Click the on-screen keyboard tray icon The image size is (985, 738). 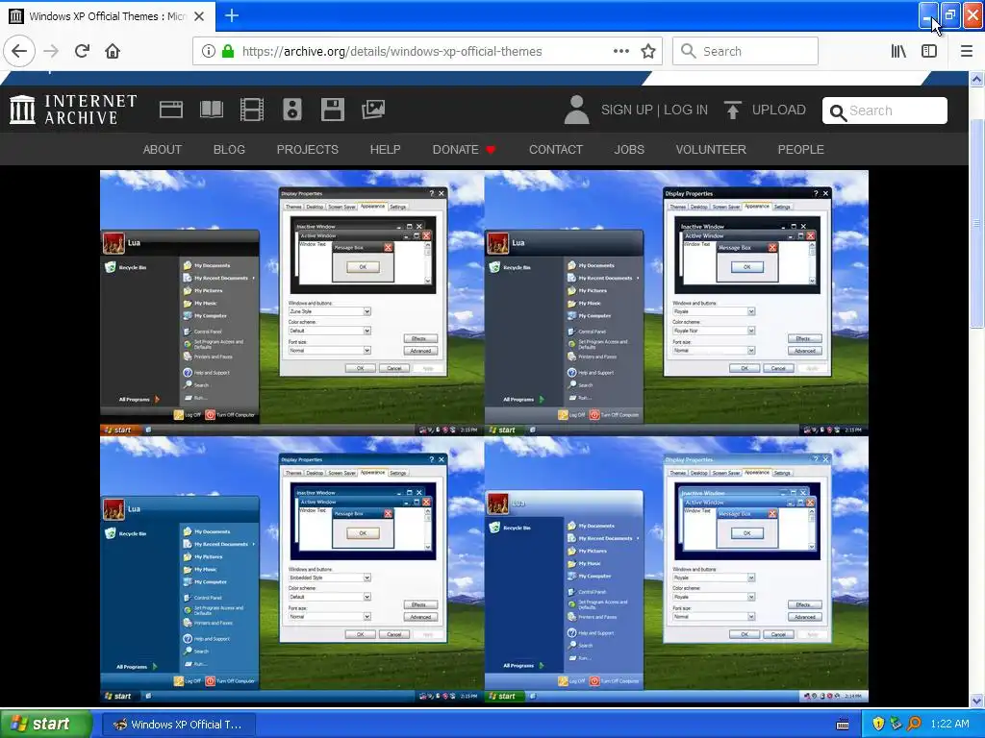[843, 725]
